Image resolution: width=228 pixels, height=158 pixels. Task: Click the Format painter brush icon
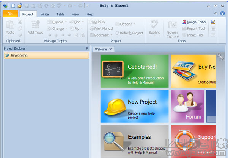(20, 35)
